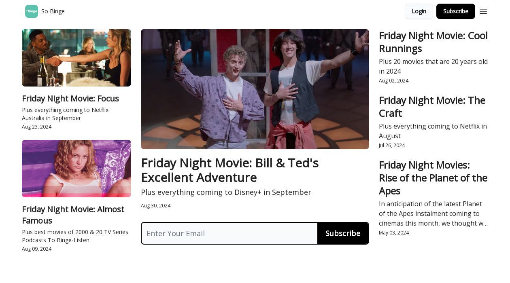Focus the Enter Your Email field
The width and height of the screenshot is (510, 283).
[x=229, y=233]
